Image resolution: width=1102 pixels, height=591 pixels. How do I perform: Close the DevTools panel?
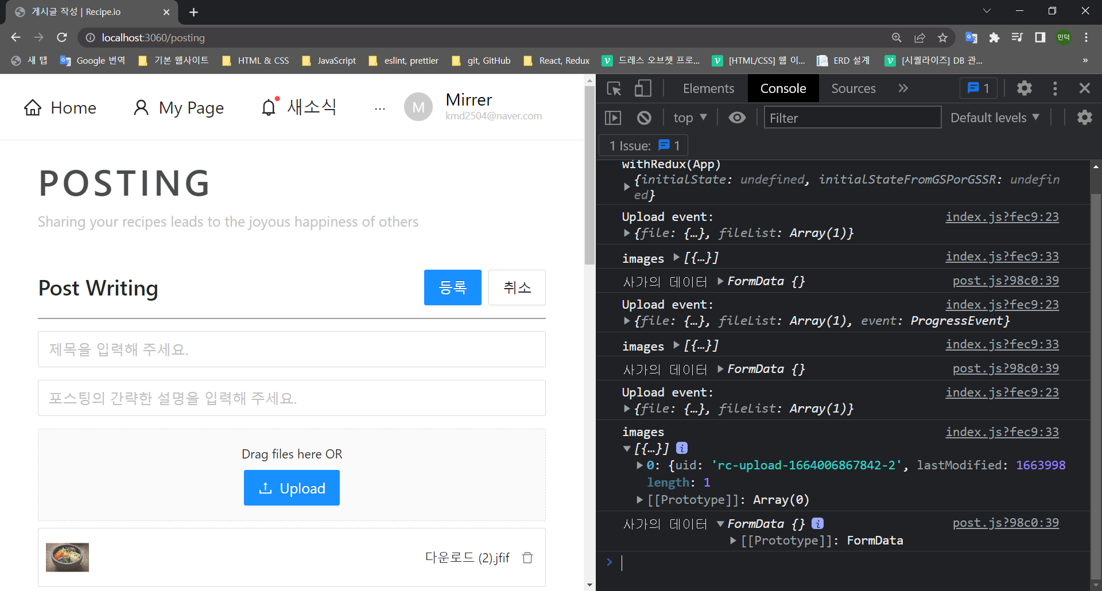pyautogui.click(x=1085, y=88)
